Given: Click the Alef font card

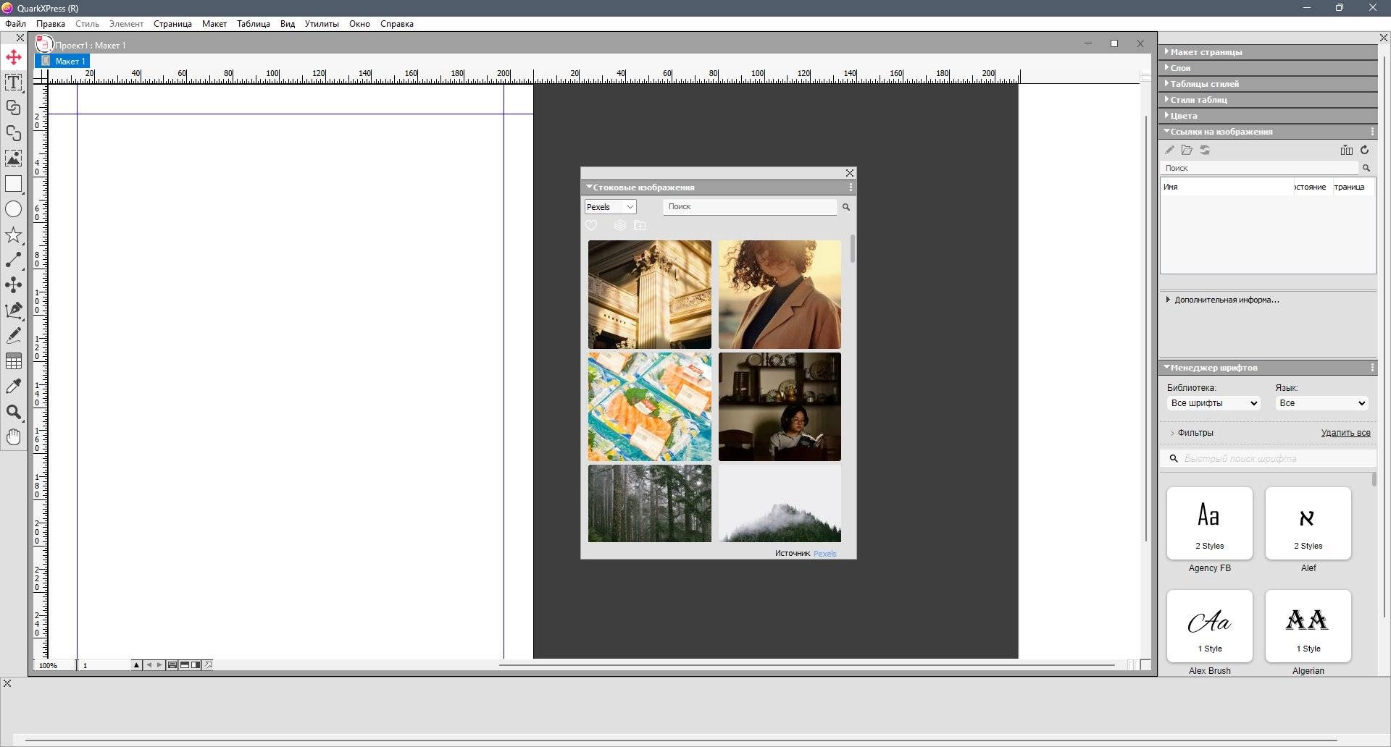Looking at the screenshot, I should click(x=1308, y=523).
